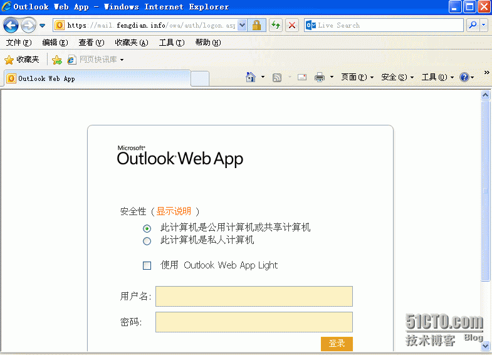Viewport: 492px width, 355px height.
Task: Stop loading with the red X icon
Action: [292, 26]
